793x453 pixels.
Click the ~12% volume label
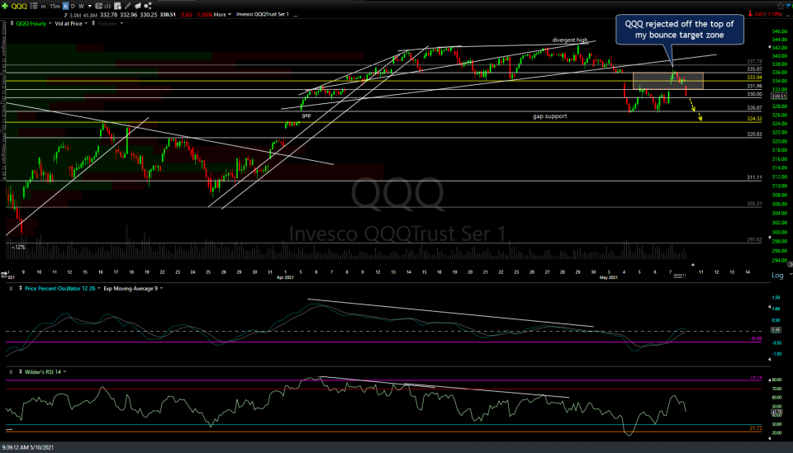(x=18, y=247)
